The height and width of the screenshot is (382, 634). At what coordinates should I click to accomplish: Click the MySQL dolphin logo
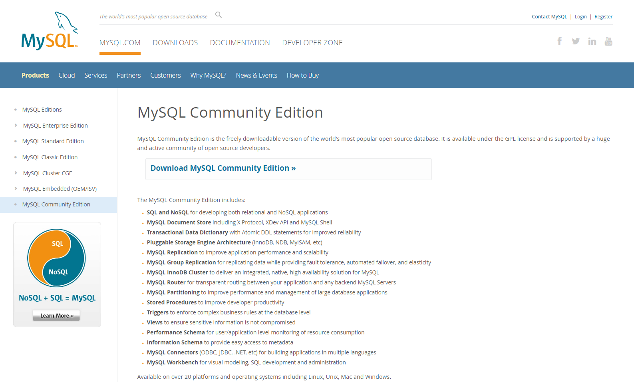pos(50,31)
